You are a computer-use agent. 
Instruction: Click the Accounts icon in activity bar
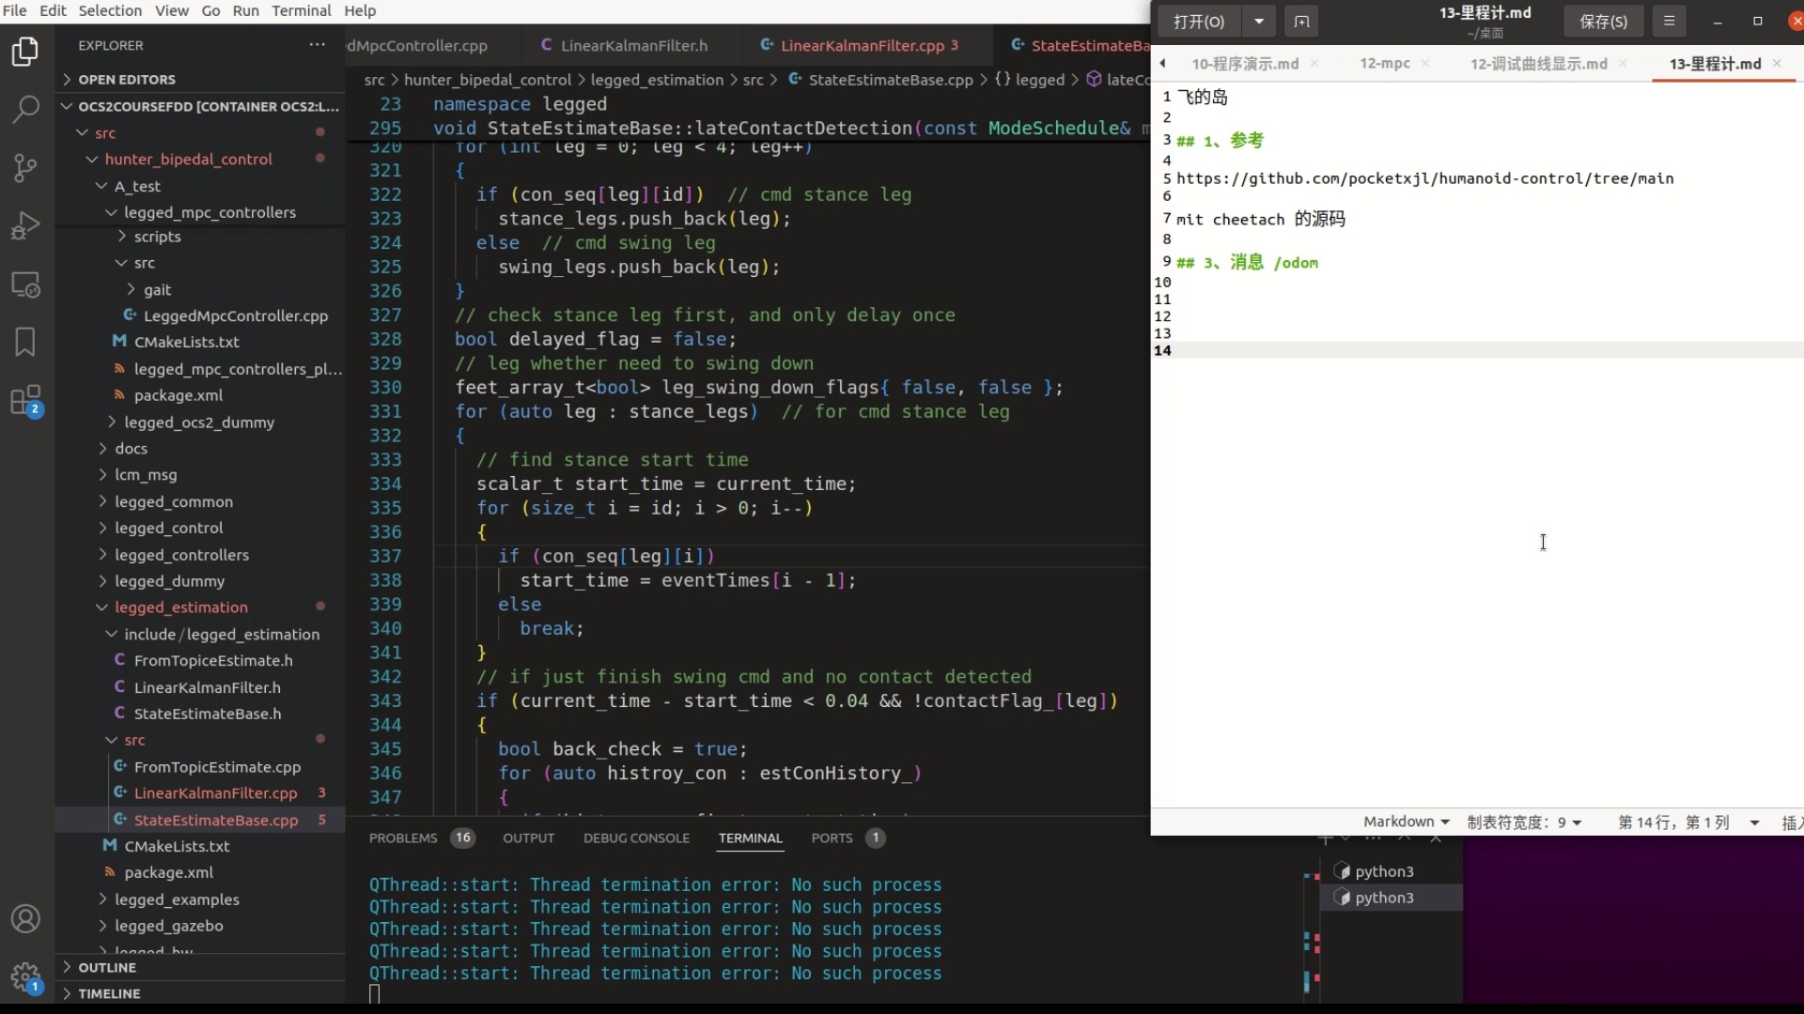tap(25, 918)
